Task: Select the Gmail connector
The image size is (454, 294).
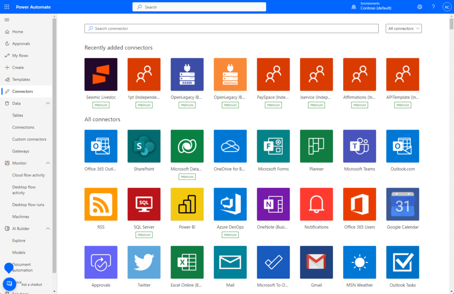Action: pyautogui.click(x=317, y=262)
